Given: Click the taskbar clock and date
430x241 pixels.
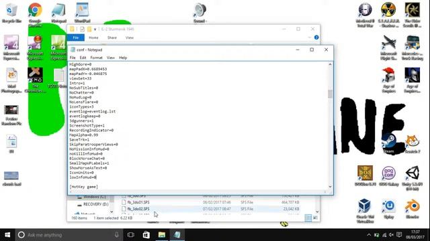Looking at the screenshot, I should tap(415, 235).
